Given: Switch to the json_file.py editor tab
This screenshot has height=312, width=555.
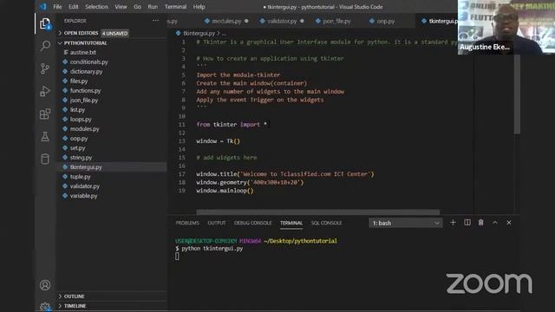Looking at the screenshot, I should (336, 21).
